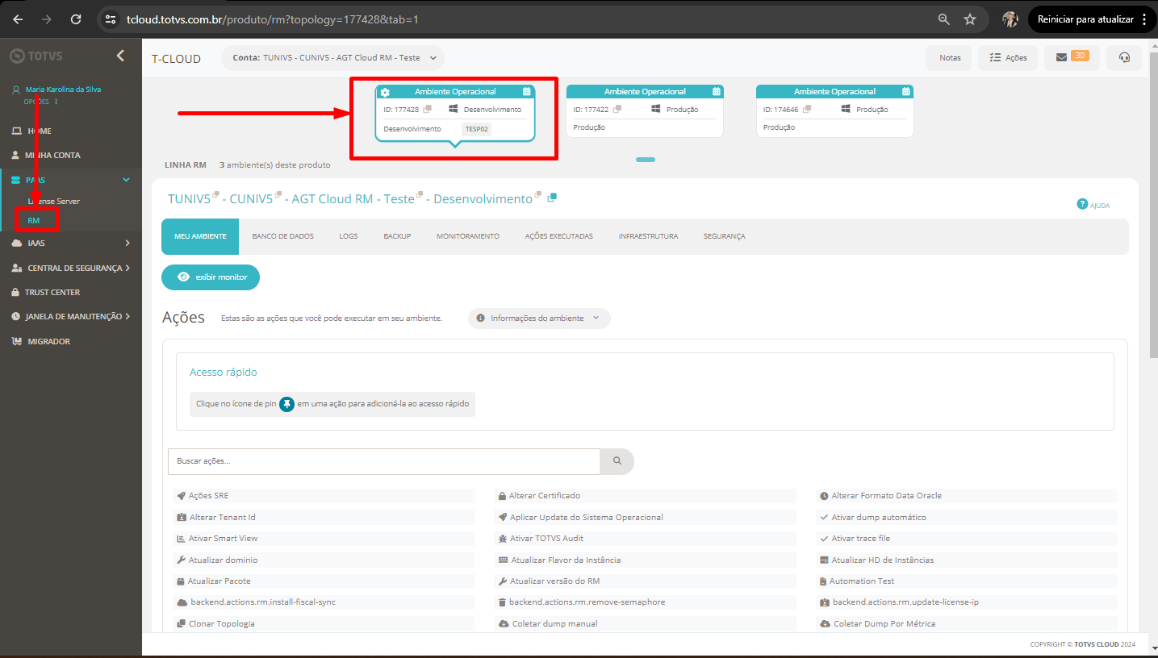Screen dimensions: 1158x658
Task: Open the Conta account dropdown
Action: [x=332, y=58]
